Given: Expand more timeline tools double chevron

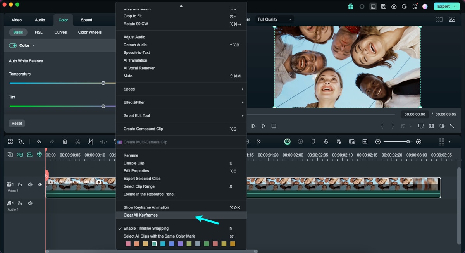Looking at the screenshot, I should pos(259,142).
